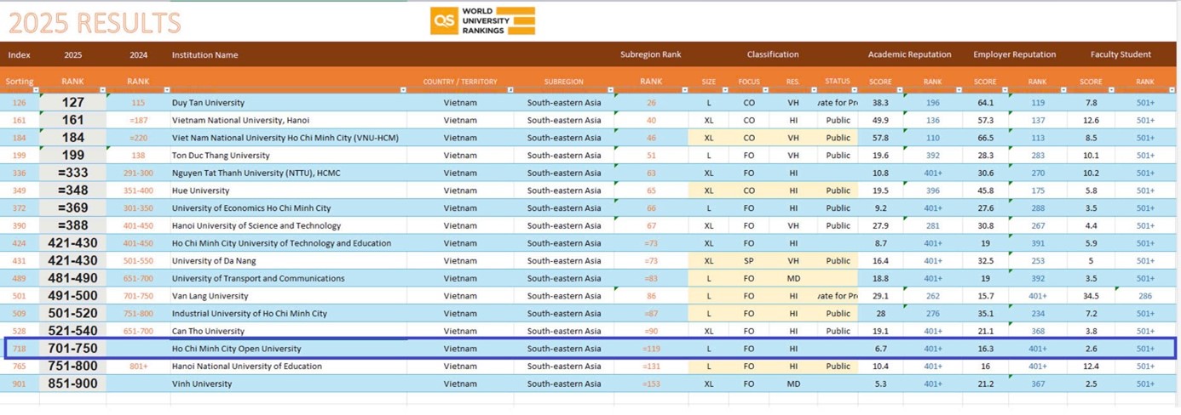Select the Duy Tan University cell
Viewport: 1181px width, 415px height.
point(287,102)
